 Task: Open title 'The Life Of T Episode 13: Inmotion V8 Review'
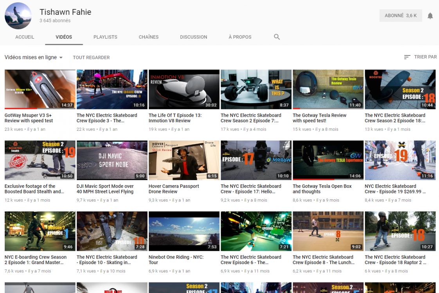click(x=175, y=118)
